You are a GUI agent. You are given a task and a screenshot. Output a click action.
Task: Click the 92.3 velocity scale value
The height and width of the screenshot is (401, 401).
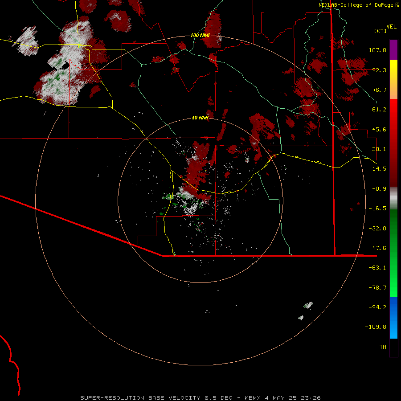coord(379,70)
